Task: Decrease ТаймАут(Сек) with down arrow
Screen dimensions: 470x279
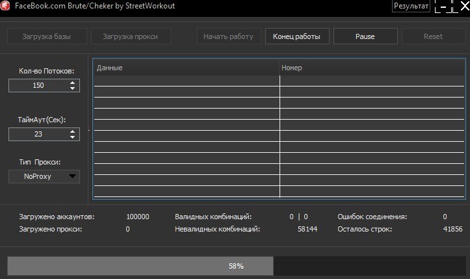Action: 72,137
